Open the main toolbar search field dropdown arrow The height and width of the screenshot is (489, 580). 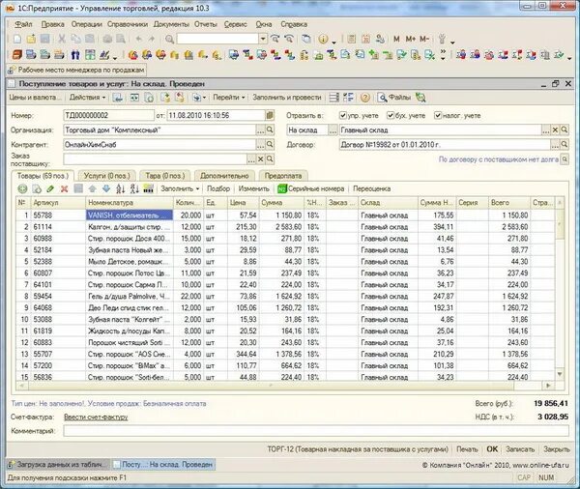[263, 39]
